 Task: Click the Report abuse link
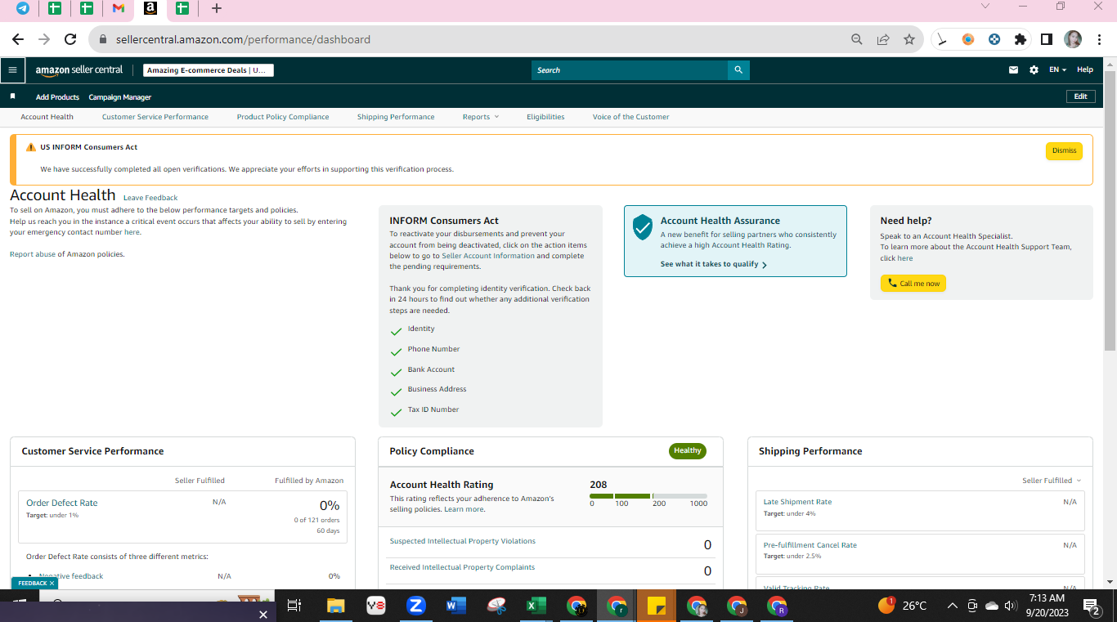33,254
